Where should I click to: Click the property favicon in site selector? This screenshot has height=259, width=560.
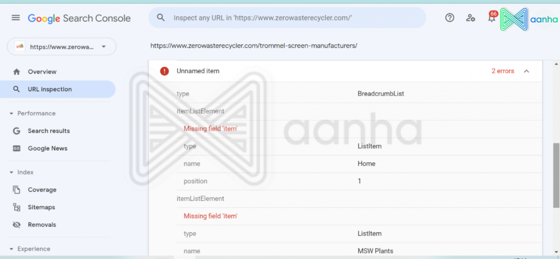20,46
